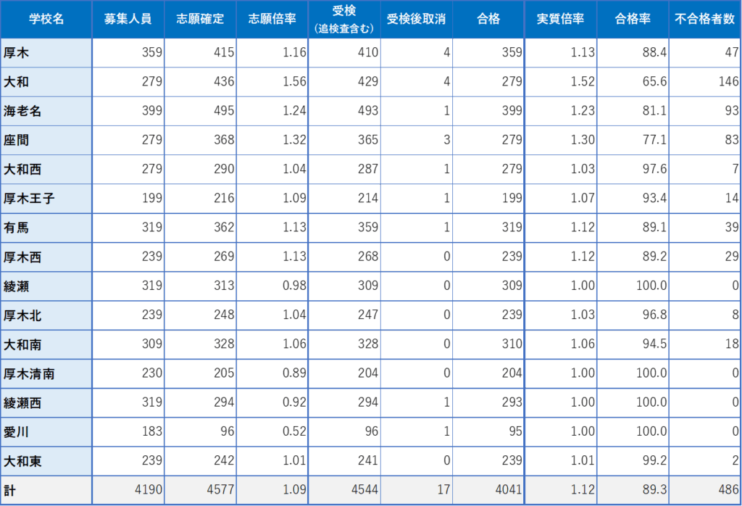Select the school name 大和西
Image resolution: width=742 pixels, height=506 pixels.
pos(22,170)
